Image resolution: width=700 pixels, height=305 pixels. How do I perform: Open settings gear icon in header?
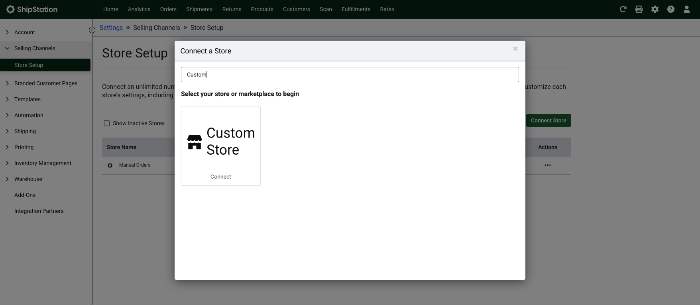pos(655,9)
